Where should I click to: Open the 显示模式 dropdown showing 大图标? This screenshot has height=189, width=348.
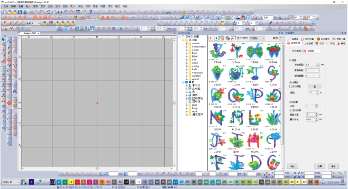pyautogui.click(x=256, y=38)
